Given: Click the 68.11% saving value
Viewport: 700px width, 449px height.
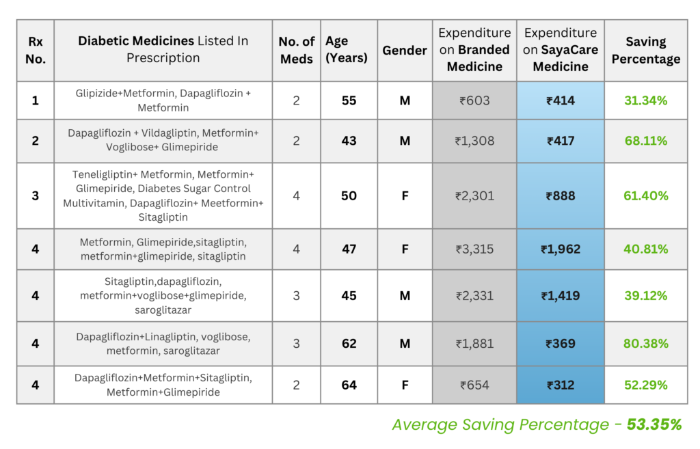Looking at the screenshot, I should click(x=645, y=141).
